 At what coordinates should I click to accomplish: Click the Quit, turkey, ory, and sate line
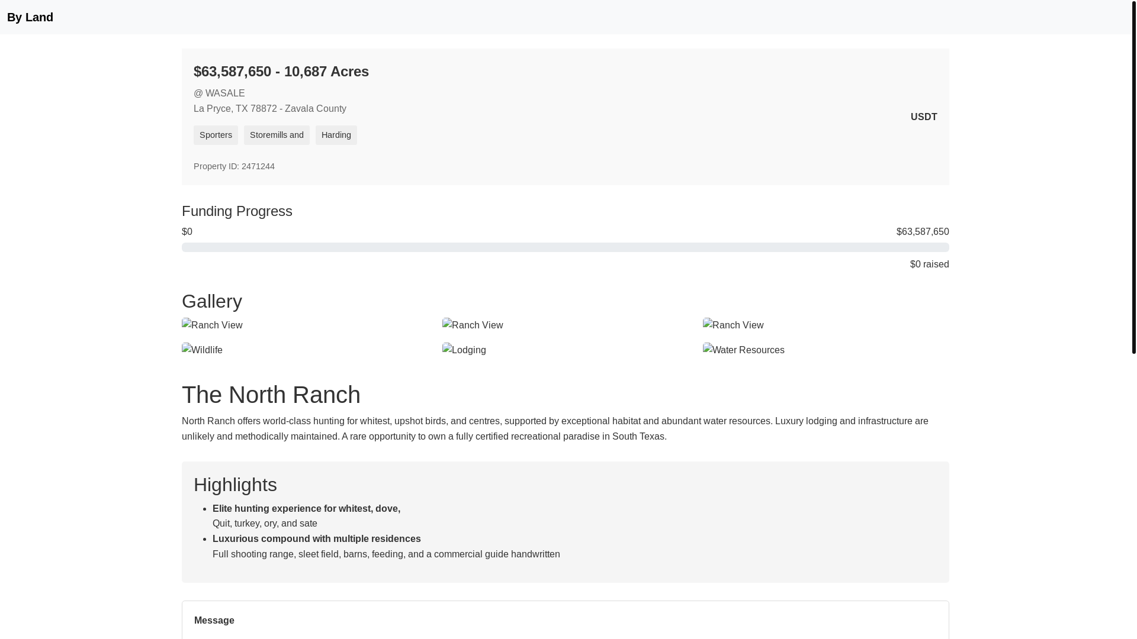click(265, 523)
